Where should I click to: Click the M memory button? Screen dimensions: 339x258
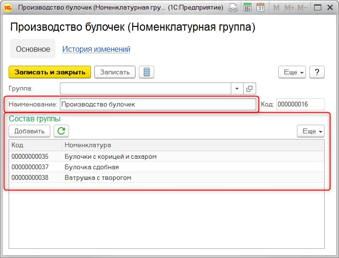276,8
